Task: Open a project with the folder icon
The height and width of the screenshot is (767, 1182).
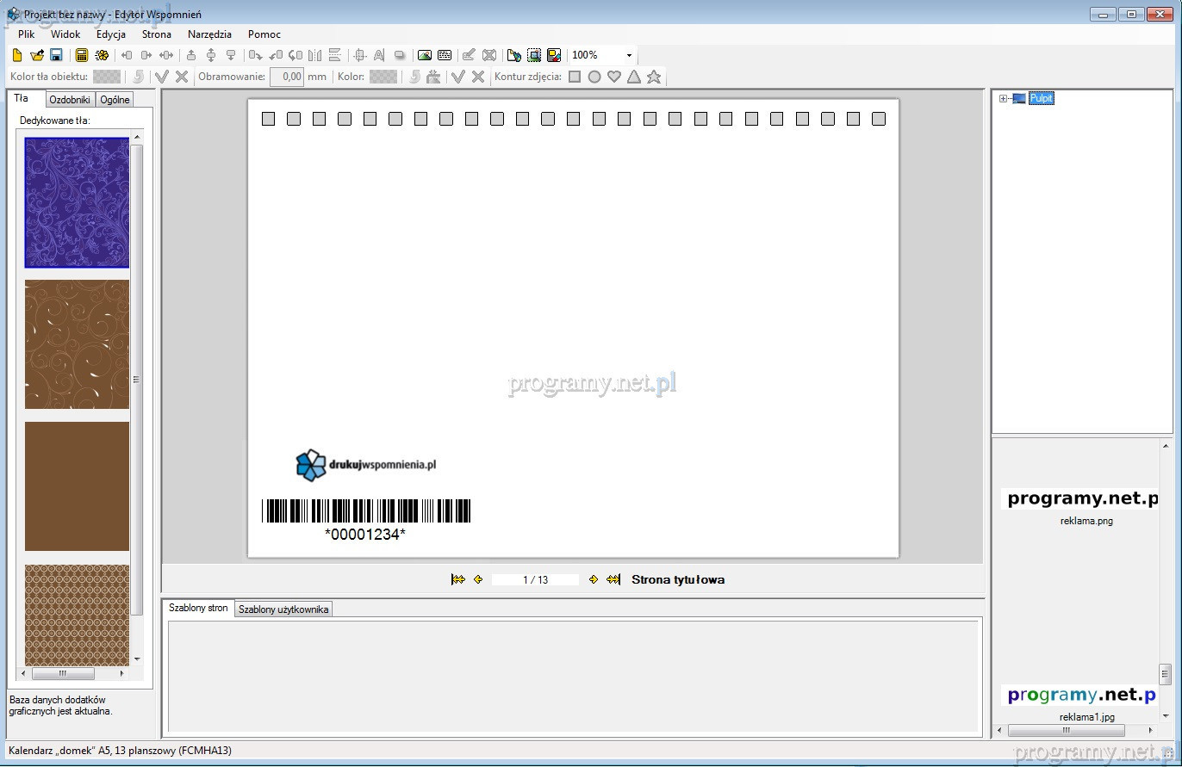Action: coord(36,55)
